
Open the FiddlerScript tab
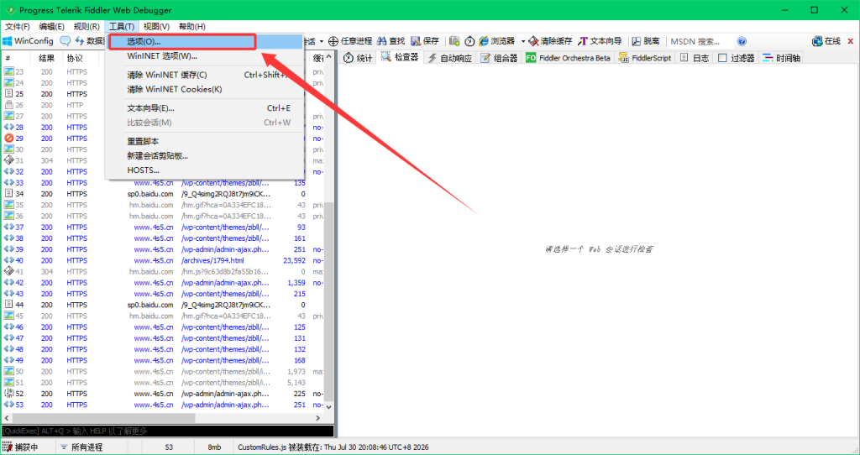tap(645, 58)
